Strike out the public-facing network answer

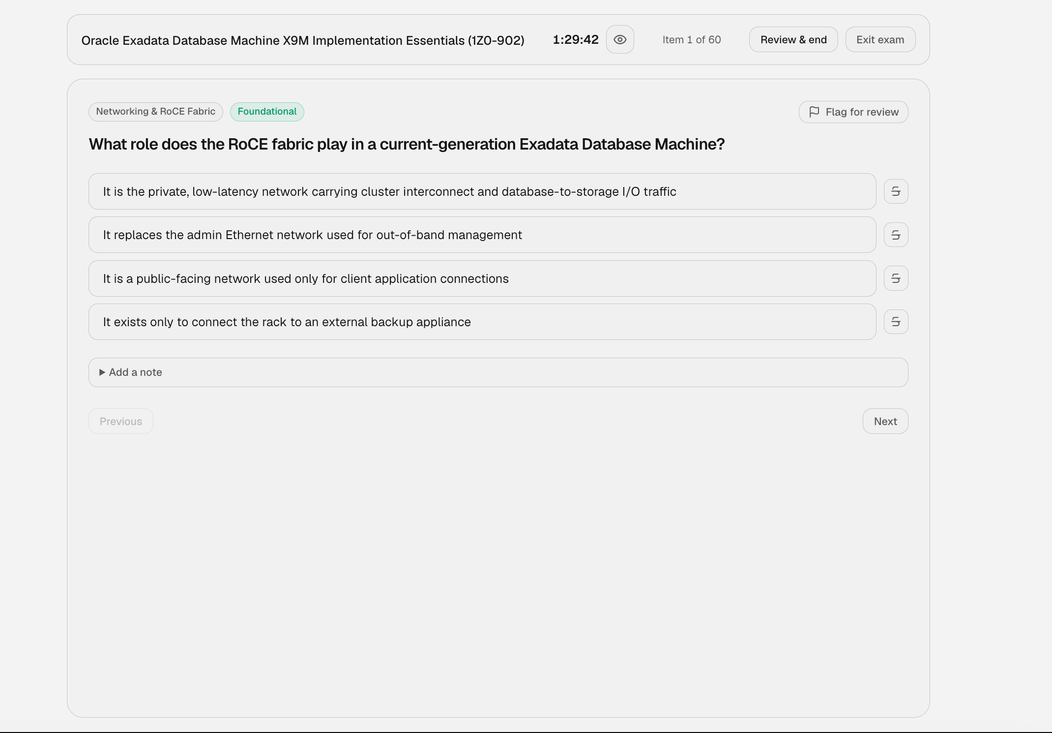point(896,278)
